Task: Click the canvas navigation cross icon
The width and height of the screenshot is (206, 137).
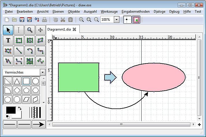Action: 199,125
